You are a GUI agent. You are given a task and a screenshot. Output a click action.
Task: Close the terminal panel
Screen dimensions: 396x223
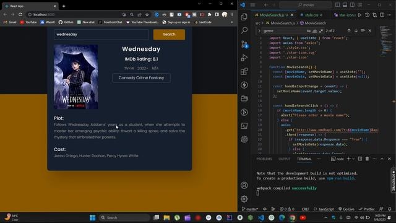(x=389, y=159)
